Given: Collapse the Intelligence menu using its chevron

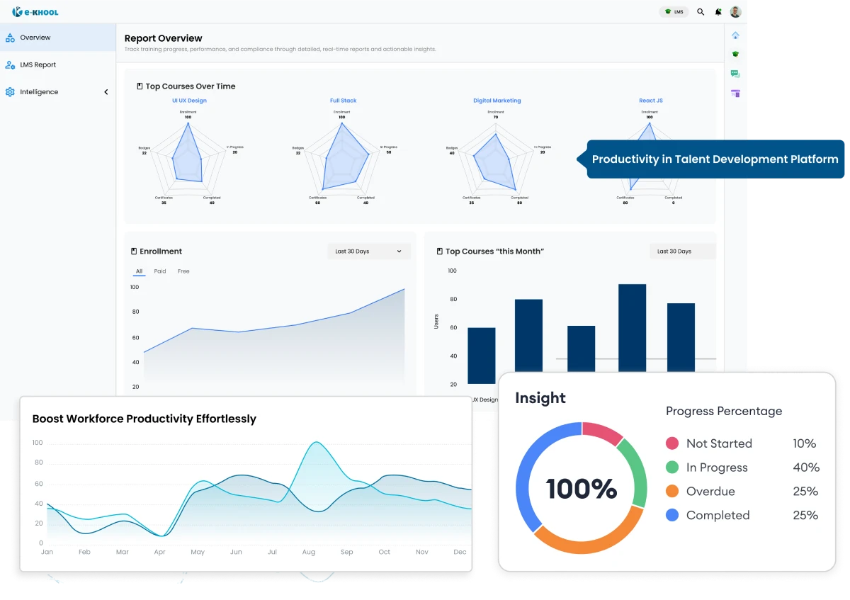Looking at the screenshot, I should point(106,91).
